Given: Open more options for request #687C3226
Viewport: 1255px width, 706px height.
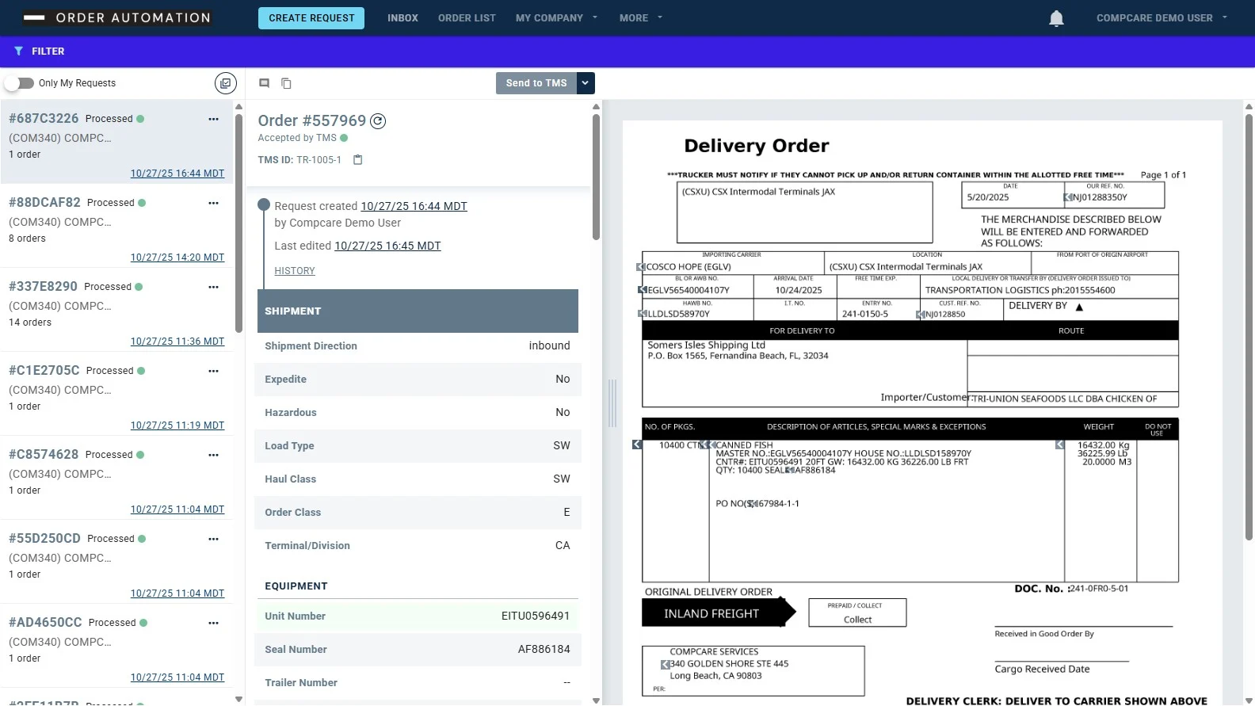Looking at the screenshot, I should (x=213, y=119).
